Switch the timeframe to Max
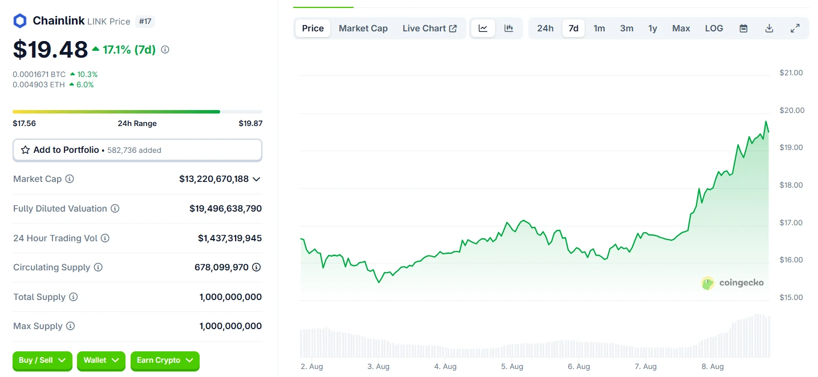The height and width of the screenshot is (377, 818). (x=681, y=27)
